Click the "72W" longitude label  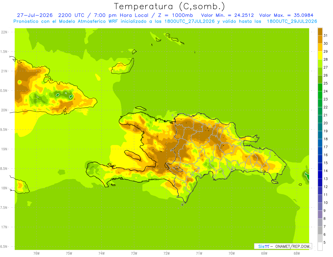(x=167, y=253)
